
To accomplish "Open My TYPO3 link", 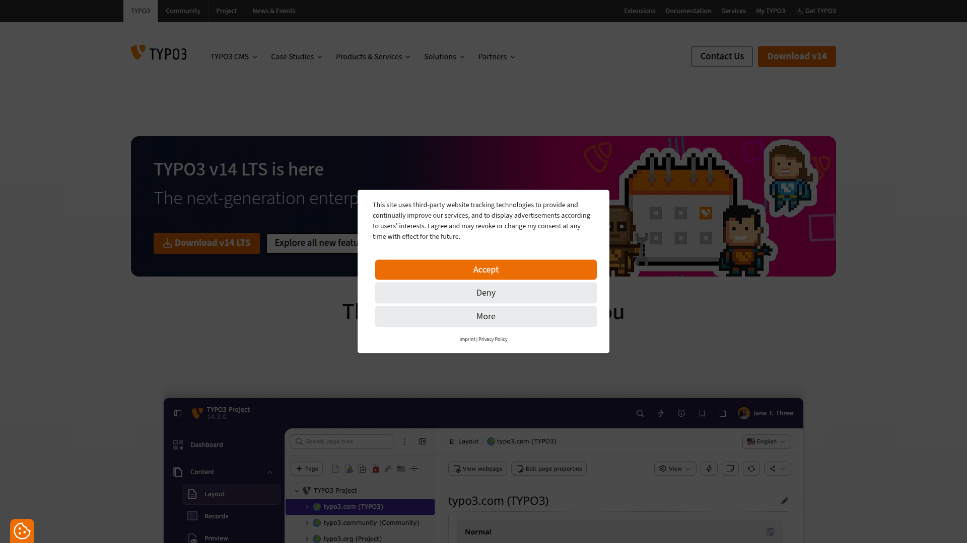I will tap(770, 11).
